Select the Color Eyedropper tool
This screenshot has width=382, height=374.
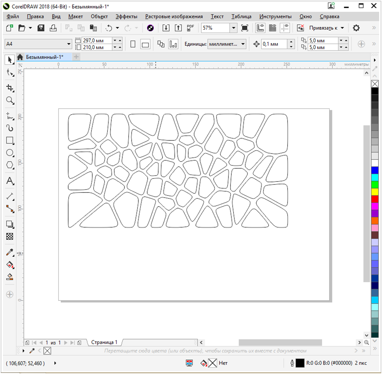[x=9, y=252]
